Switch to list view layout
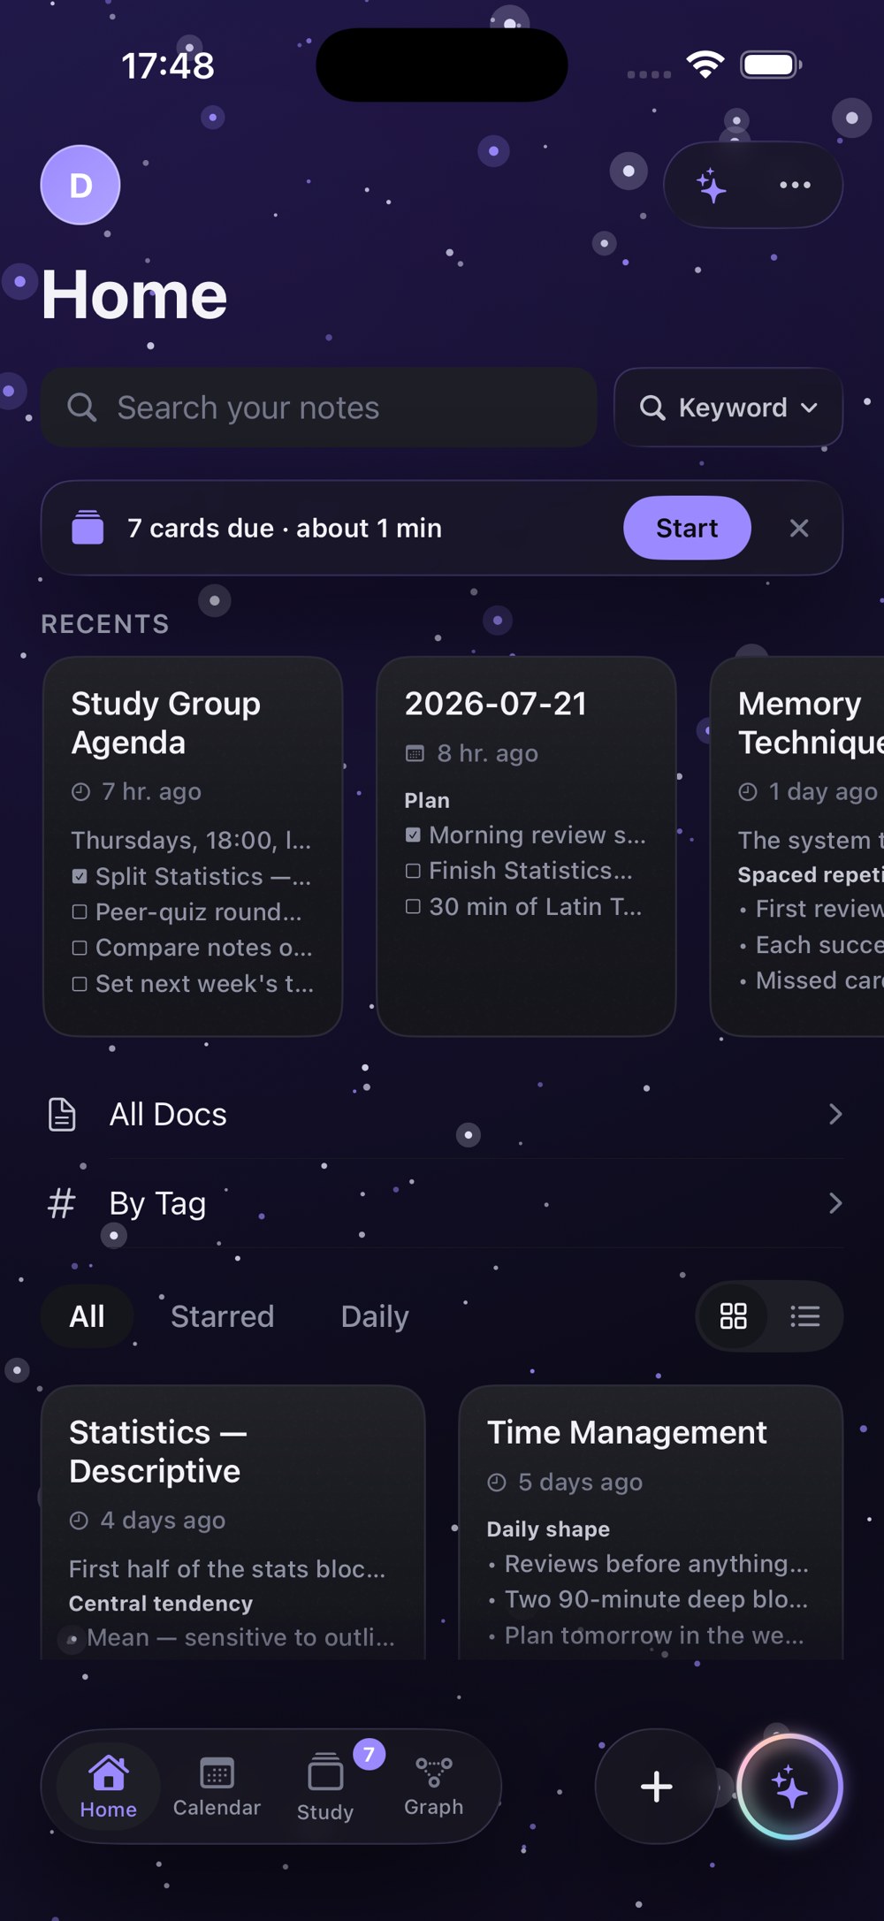This screenshot has width=884, height=1921. tap(804, 1316)
